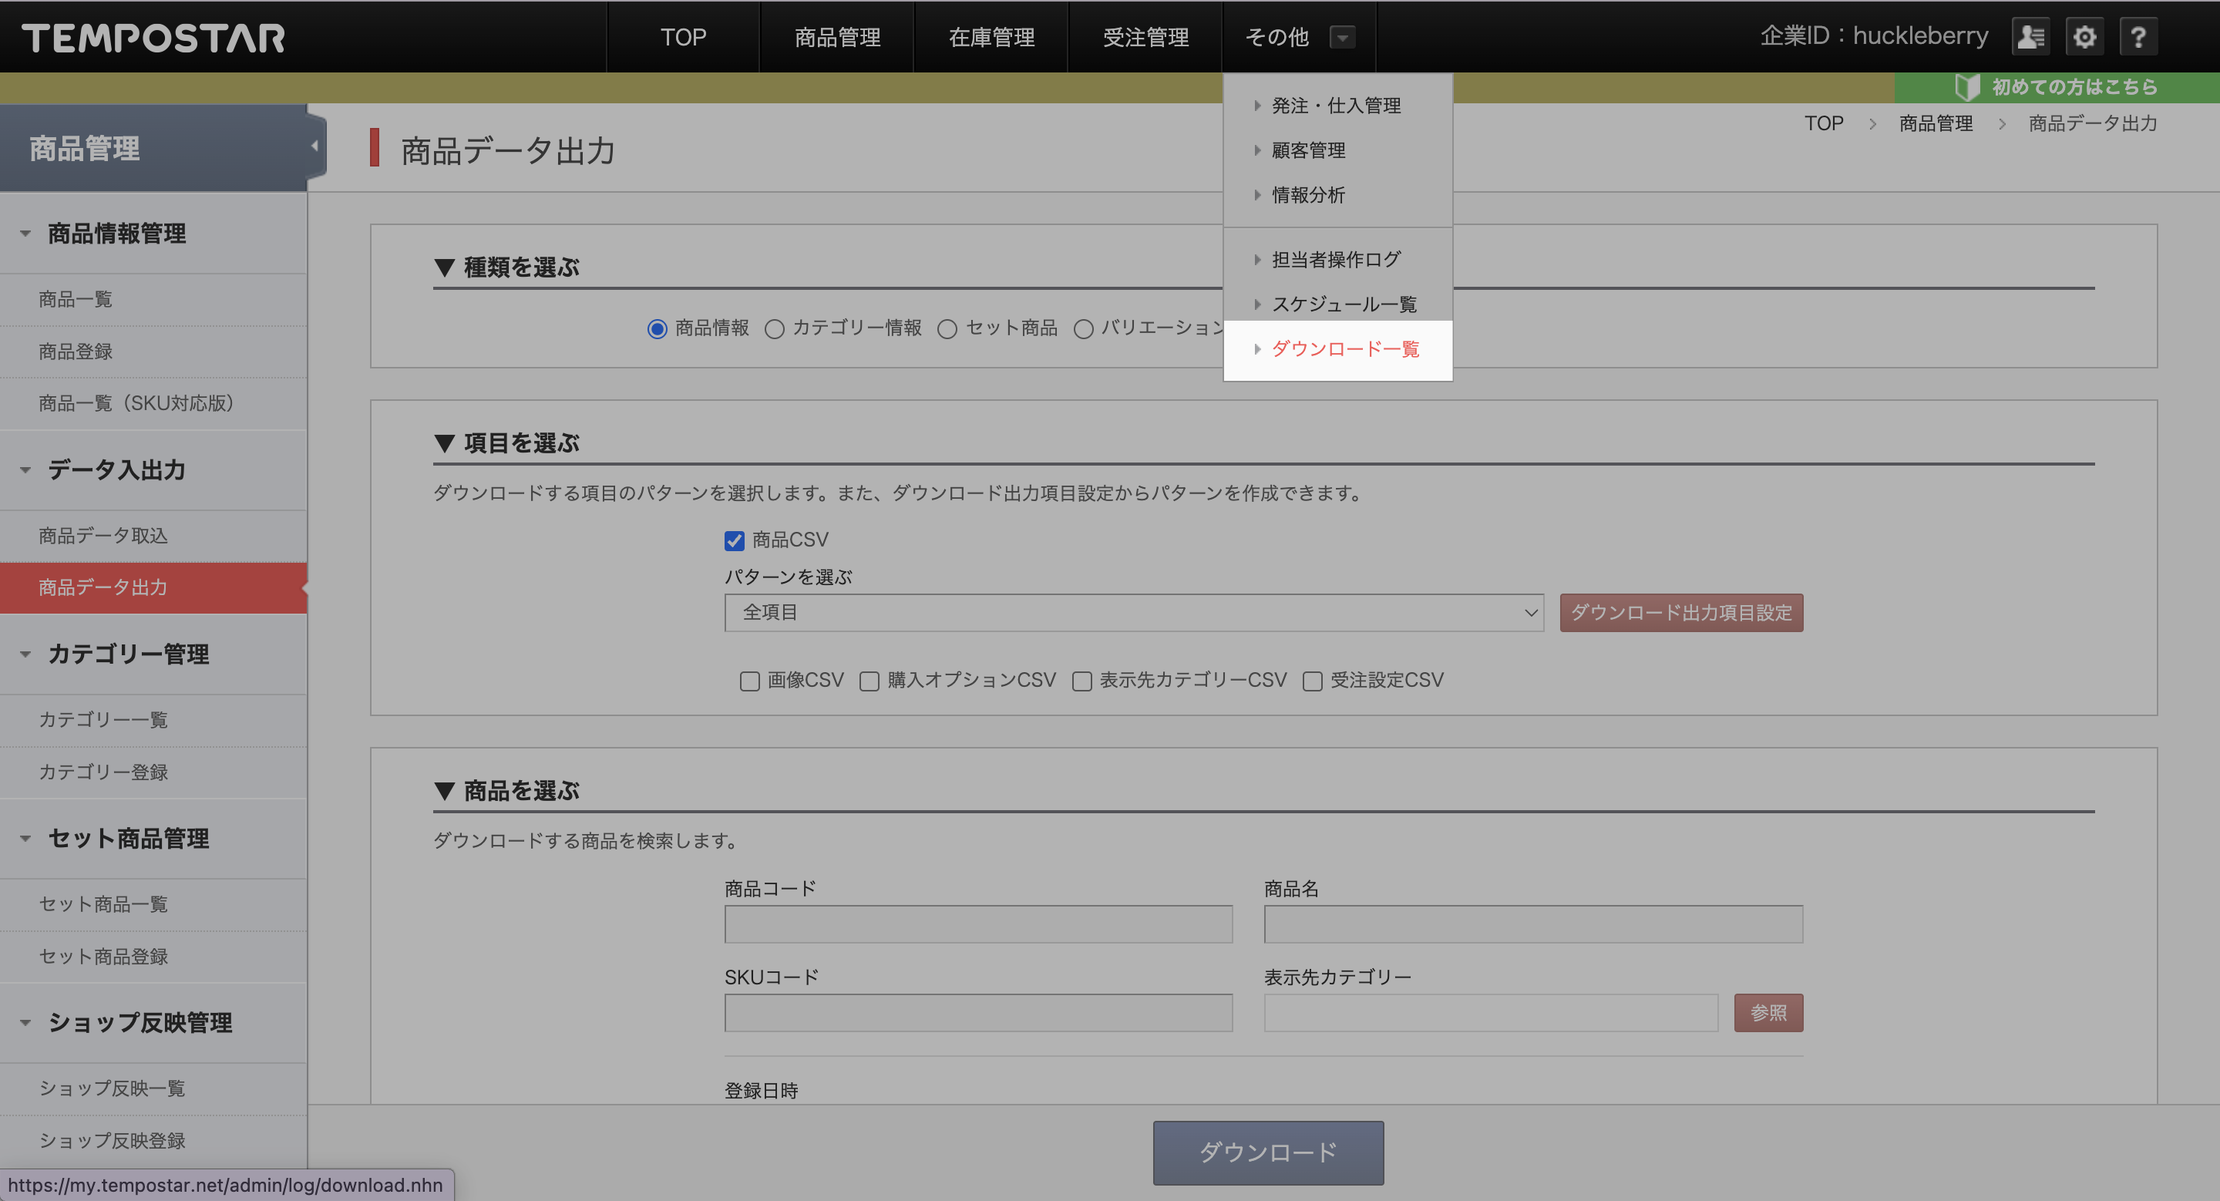The height and width of the screenshot is (1201, 2220).
Task: Click the TEMPOSTAR logo
Action: tap(153, 38)
